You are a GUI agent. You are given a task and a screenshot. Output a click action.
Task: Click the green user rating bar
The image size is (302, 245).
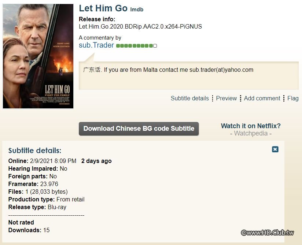[135, 46]
